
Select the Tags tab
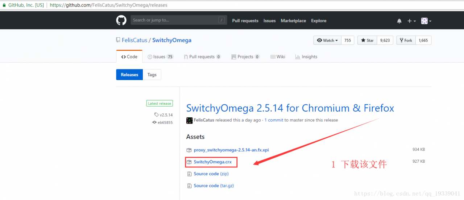(x=152, y=75)
